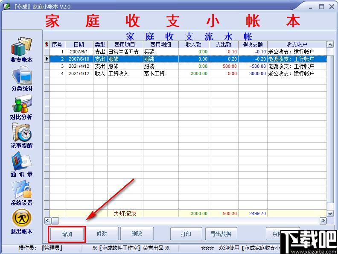
Task: Click the 共4条记录 summary text
Action: [x=125, y=213]
